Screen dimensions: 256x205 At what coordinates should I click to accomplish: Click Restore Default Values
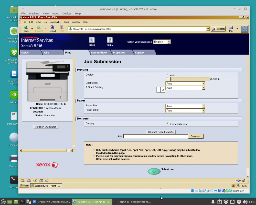point(161,132)
